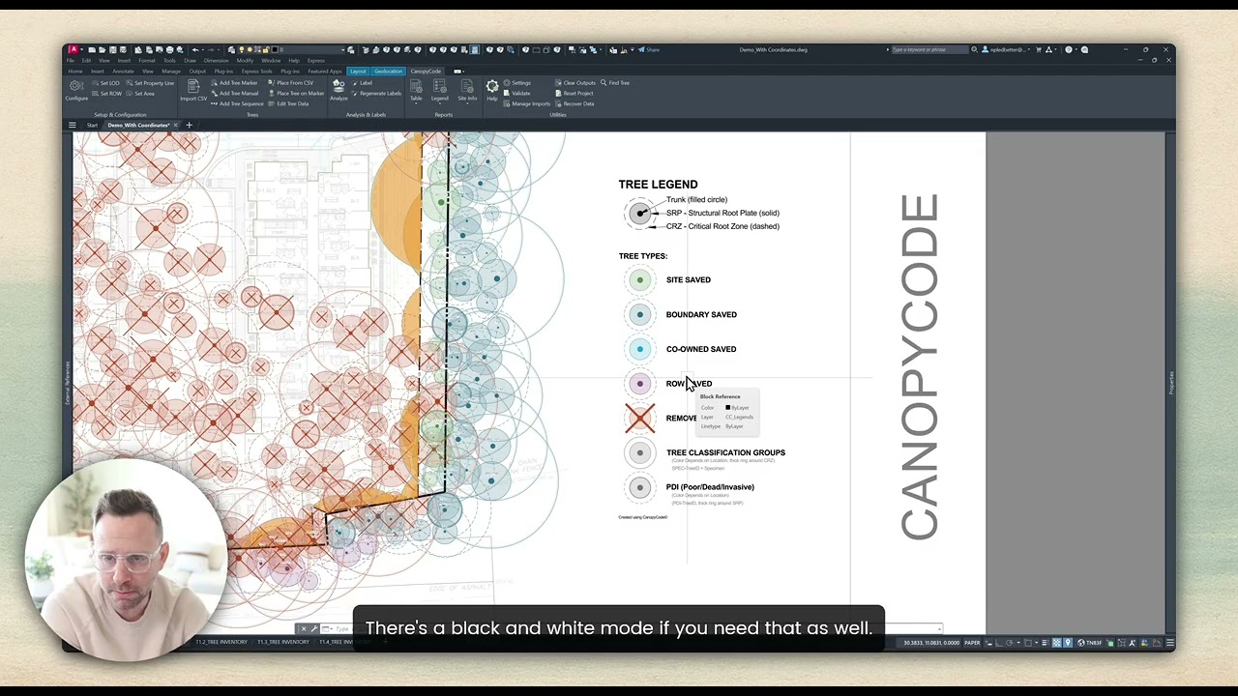
Task: Open the File menu
Action: [x=71, y=60]
